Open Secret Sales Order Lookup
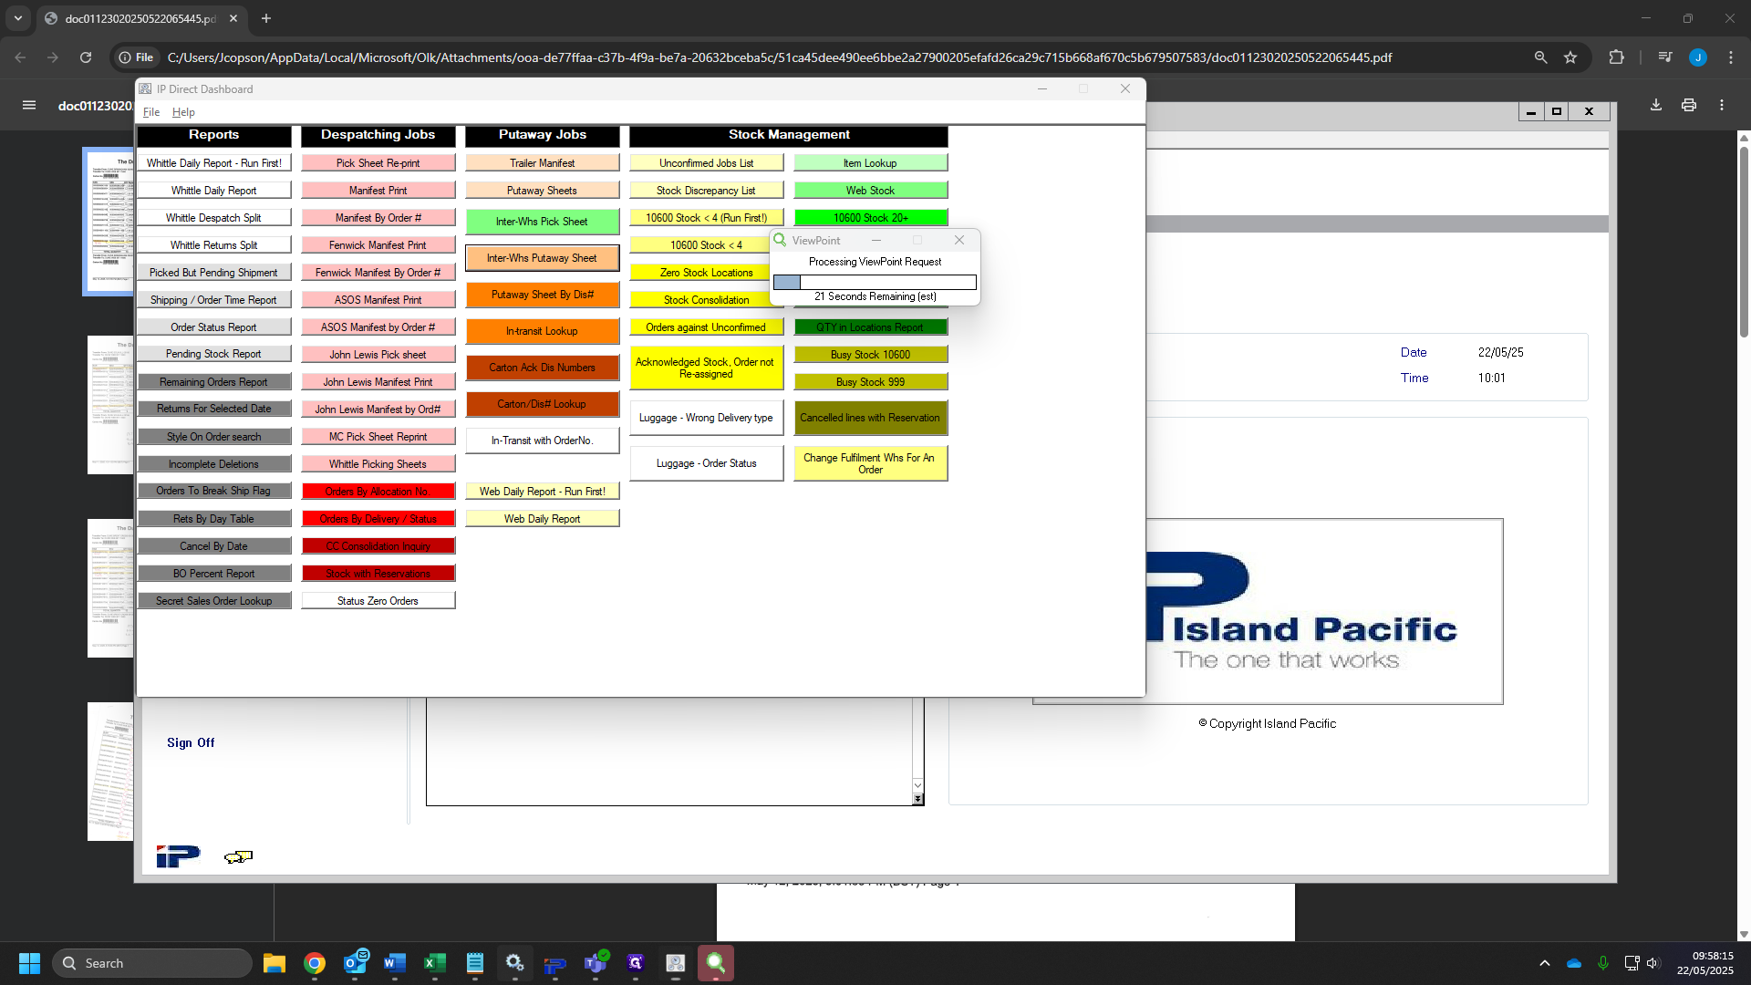 [214, 601]
